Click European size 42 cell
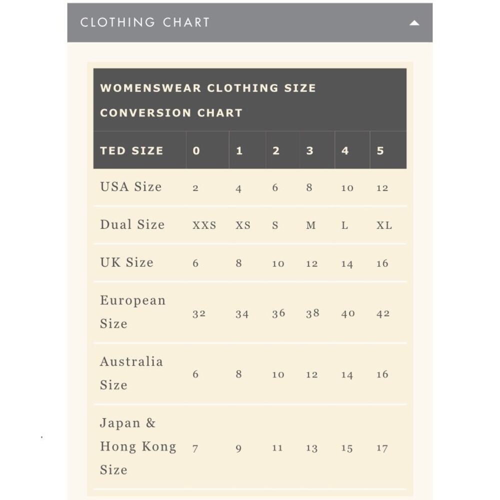The height and width of the screenshot is (500, 500). pyautogui.click(x=383, y=313)
